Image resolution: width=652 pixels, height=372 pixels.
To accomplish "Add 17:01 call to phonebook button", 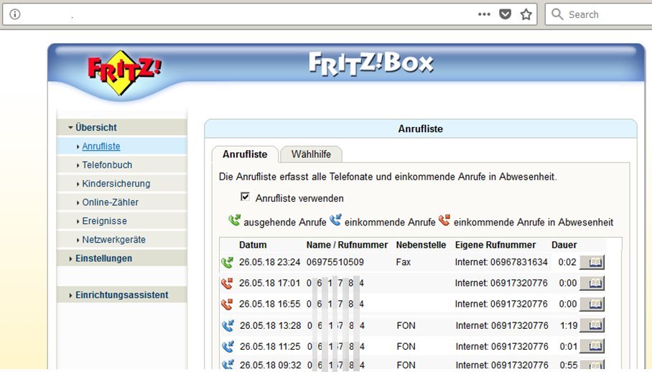I will click(x=592, y=283).
